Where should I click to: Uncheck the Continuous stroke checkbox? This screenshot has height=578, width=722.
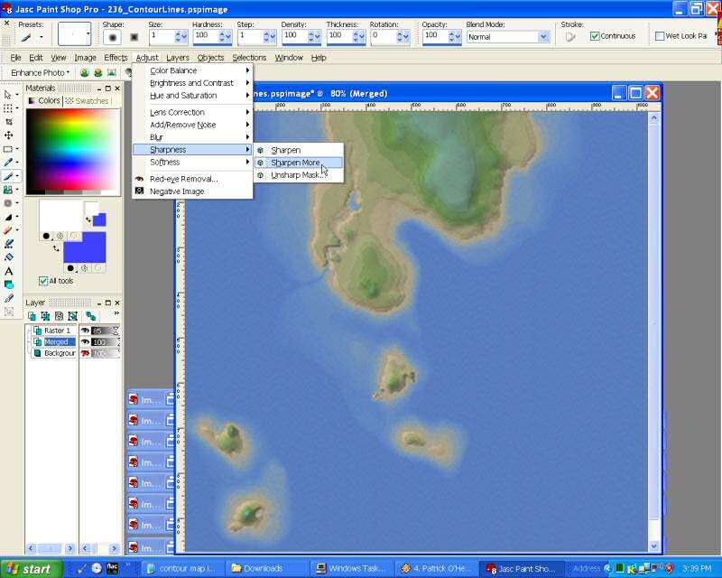pyautogui.click(x=595, y=37)
